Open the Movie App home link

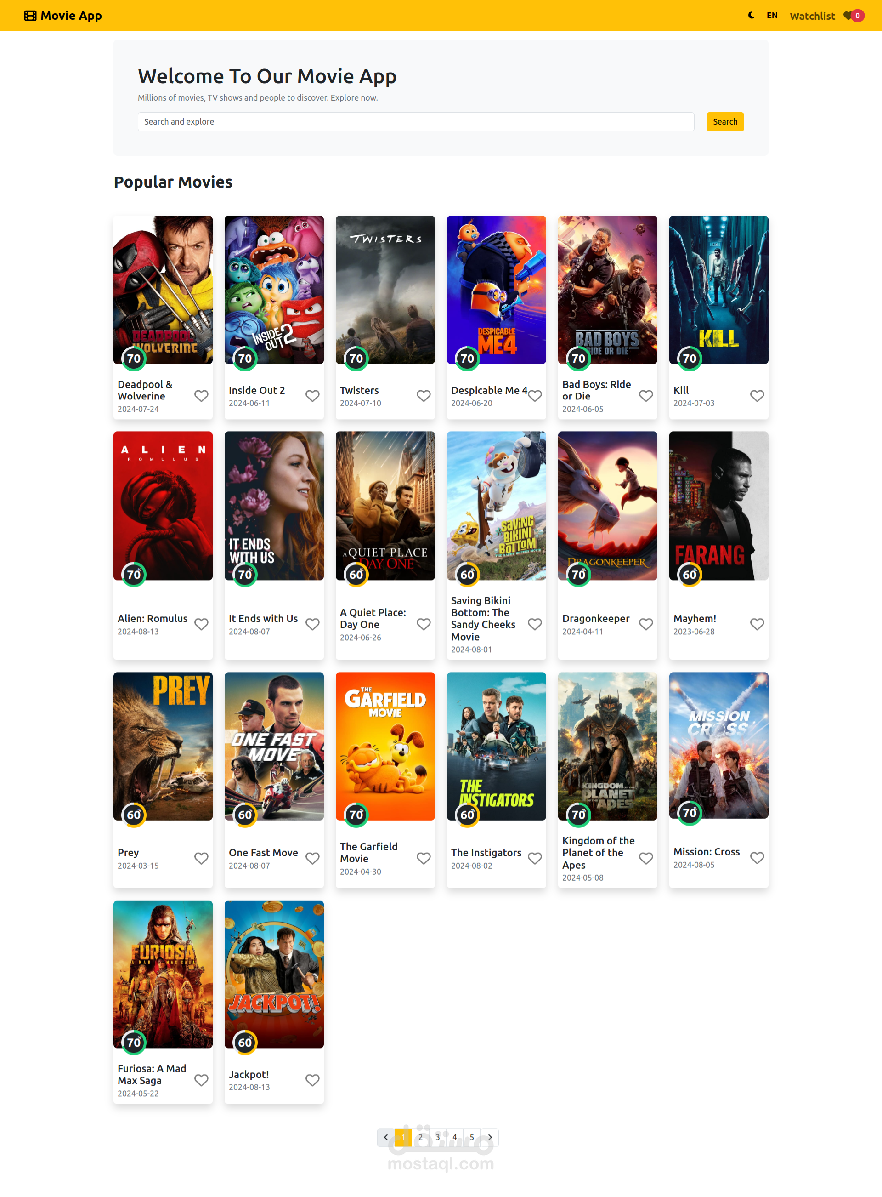click(63, 16)
